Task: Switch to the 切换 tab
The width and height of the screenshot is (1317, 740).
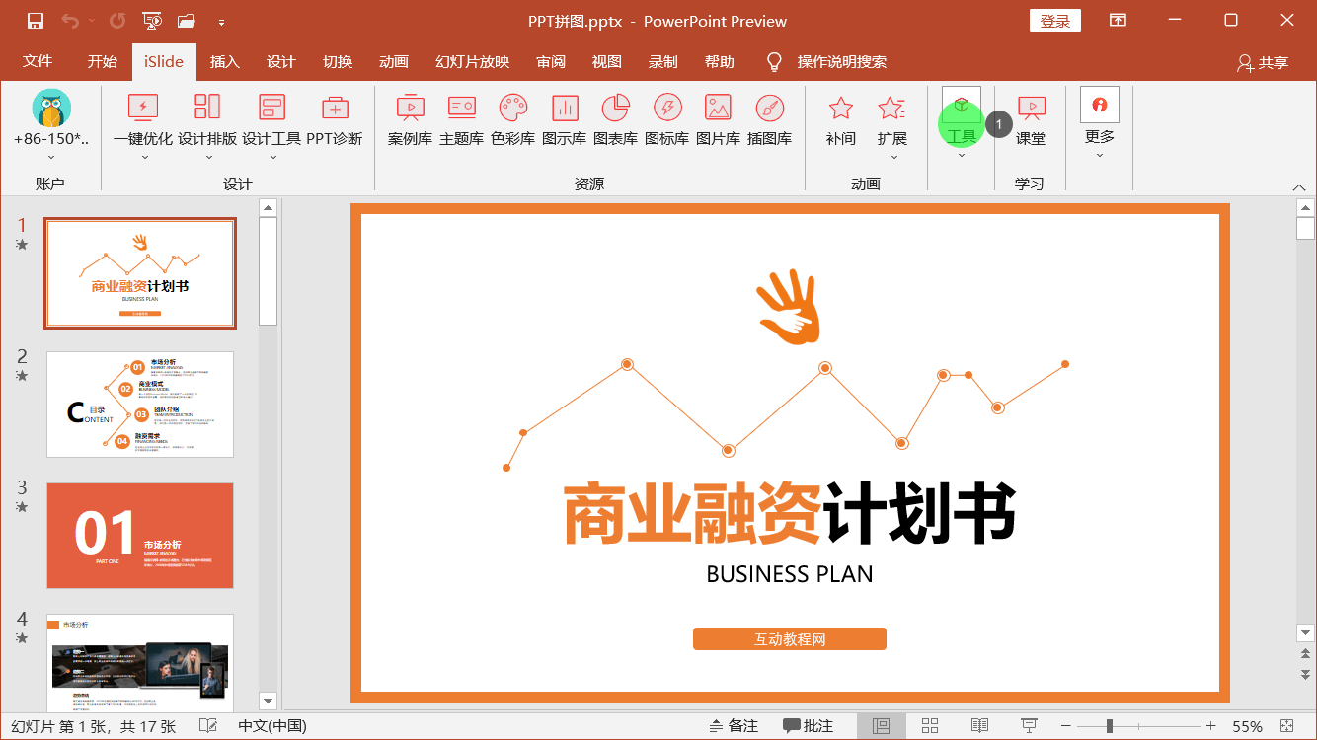Action: [x=338, y=61]
